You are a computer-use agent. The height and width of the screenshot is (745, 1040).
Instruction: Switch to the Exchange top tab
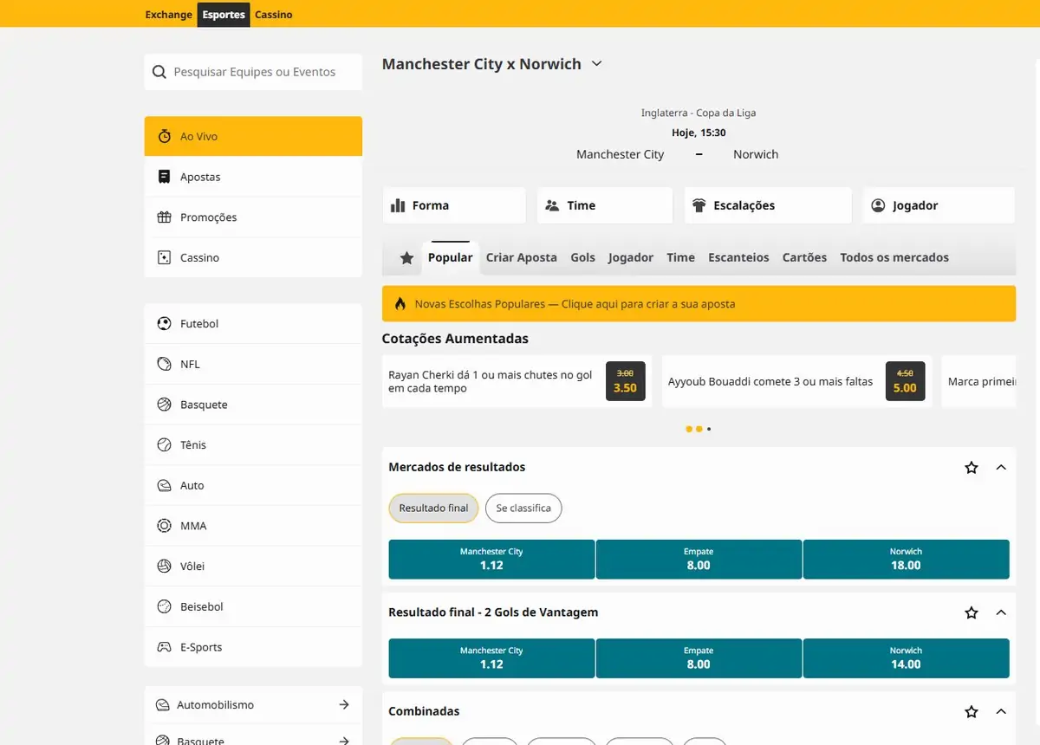coord(169,15)
